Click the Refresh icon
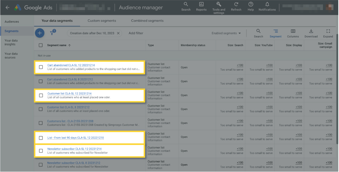The width and height of the screenshot is (339, 172). 236,7
